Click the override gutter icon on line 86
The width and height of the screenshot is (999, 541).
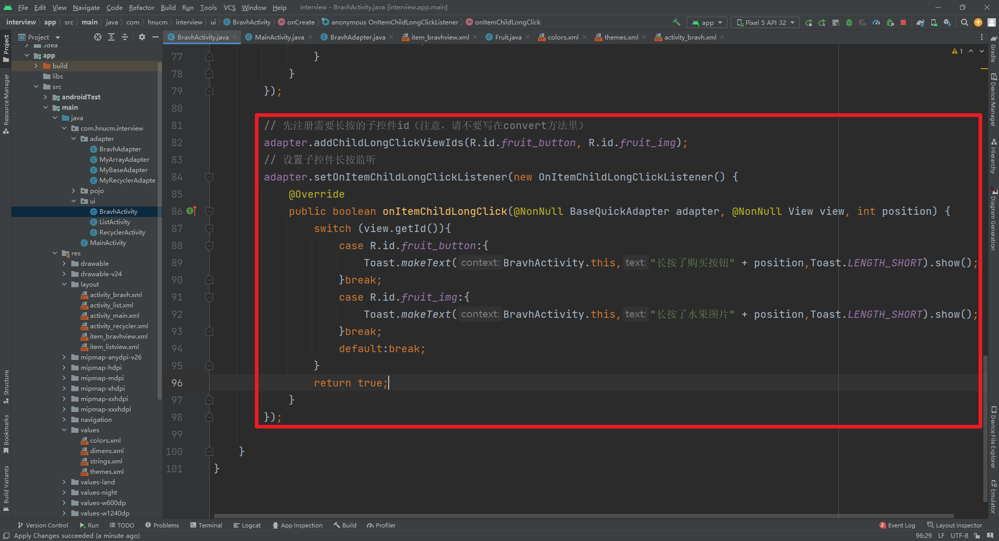[191, 211]
